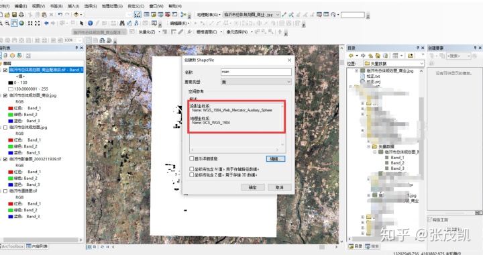The image size is (483, 255).
Task: Open the 视图(V) menu
Action: pos(38,6)
